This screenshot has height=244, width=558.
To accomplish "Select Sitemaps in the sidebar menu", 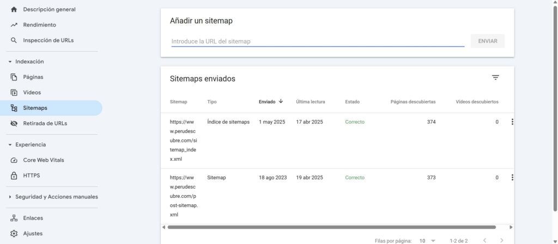I will 35,108.
